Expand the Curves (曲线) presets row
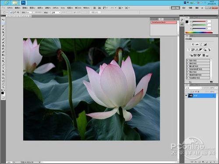This screenshot has width=219, height=164. pyautogui.click(x=187, y=63)
